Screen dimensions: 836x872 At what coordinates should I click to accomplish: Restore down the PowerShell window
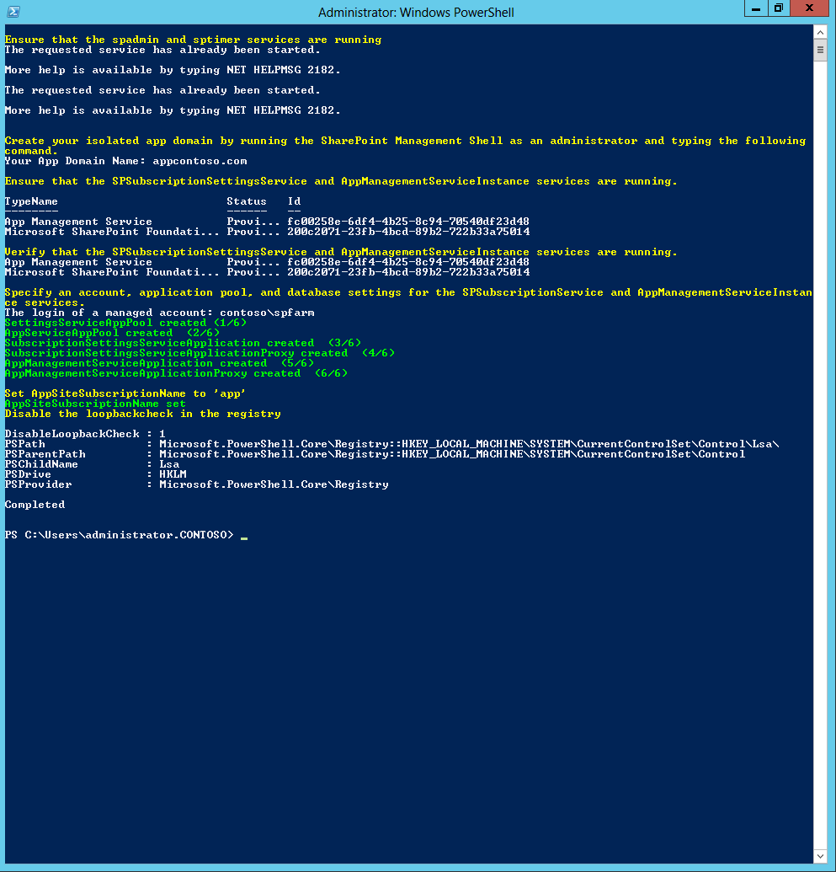(778, 8)
